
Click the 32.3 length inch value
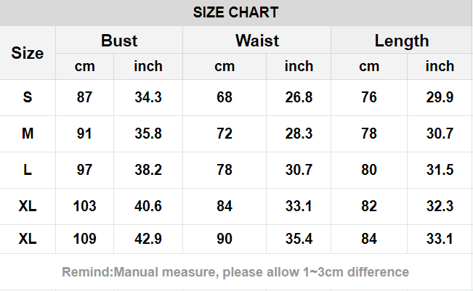(440, 206)
